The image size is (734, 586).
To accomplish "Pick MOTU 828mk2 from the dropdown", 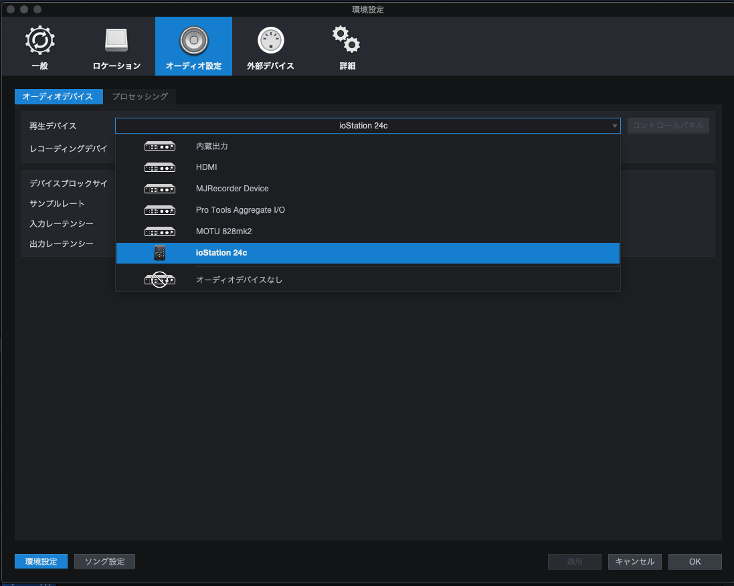I will [368, 231].
